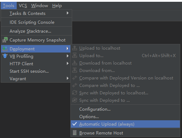This screenshot has height=138, width=182.
Task: Click the Compare with Deployed to ... icon
Action: [x=75, y=85]
